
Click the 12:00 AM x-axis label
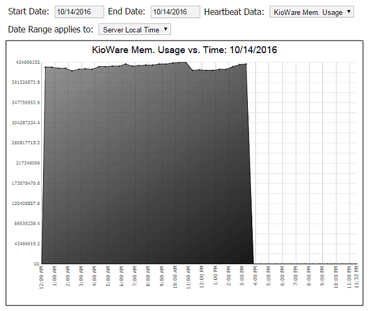point(41,277)
